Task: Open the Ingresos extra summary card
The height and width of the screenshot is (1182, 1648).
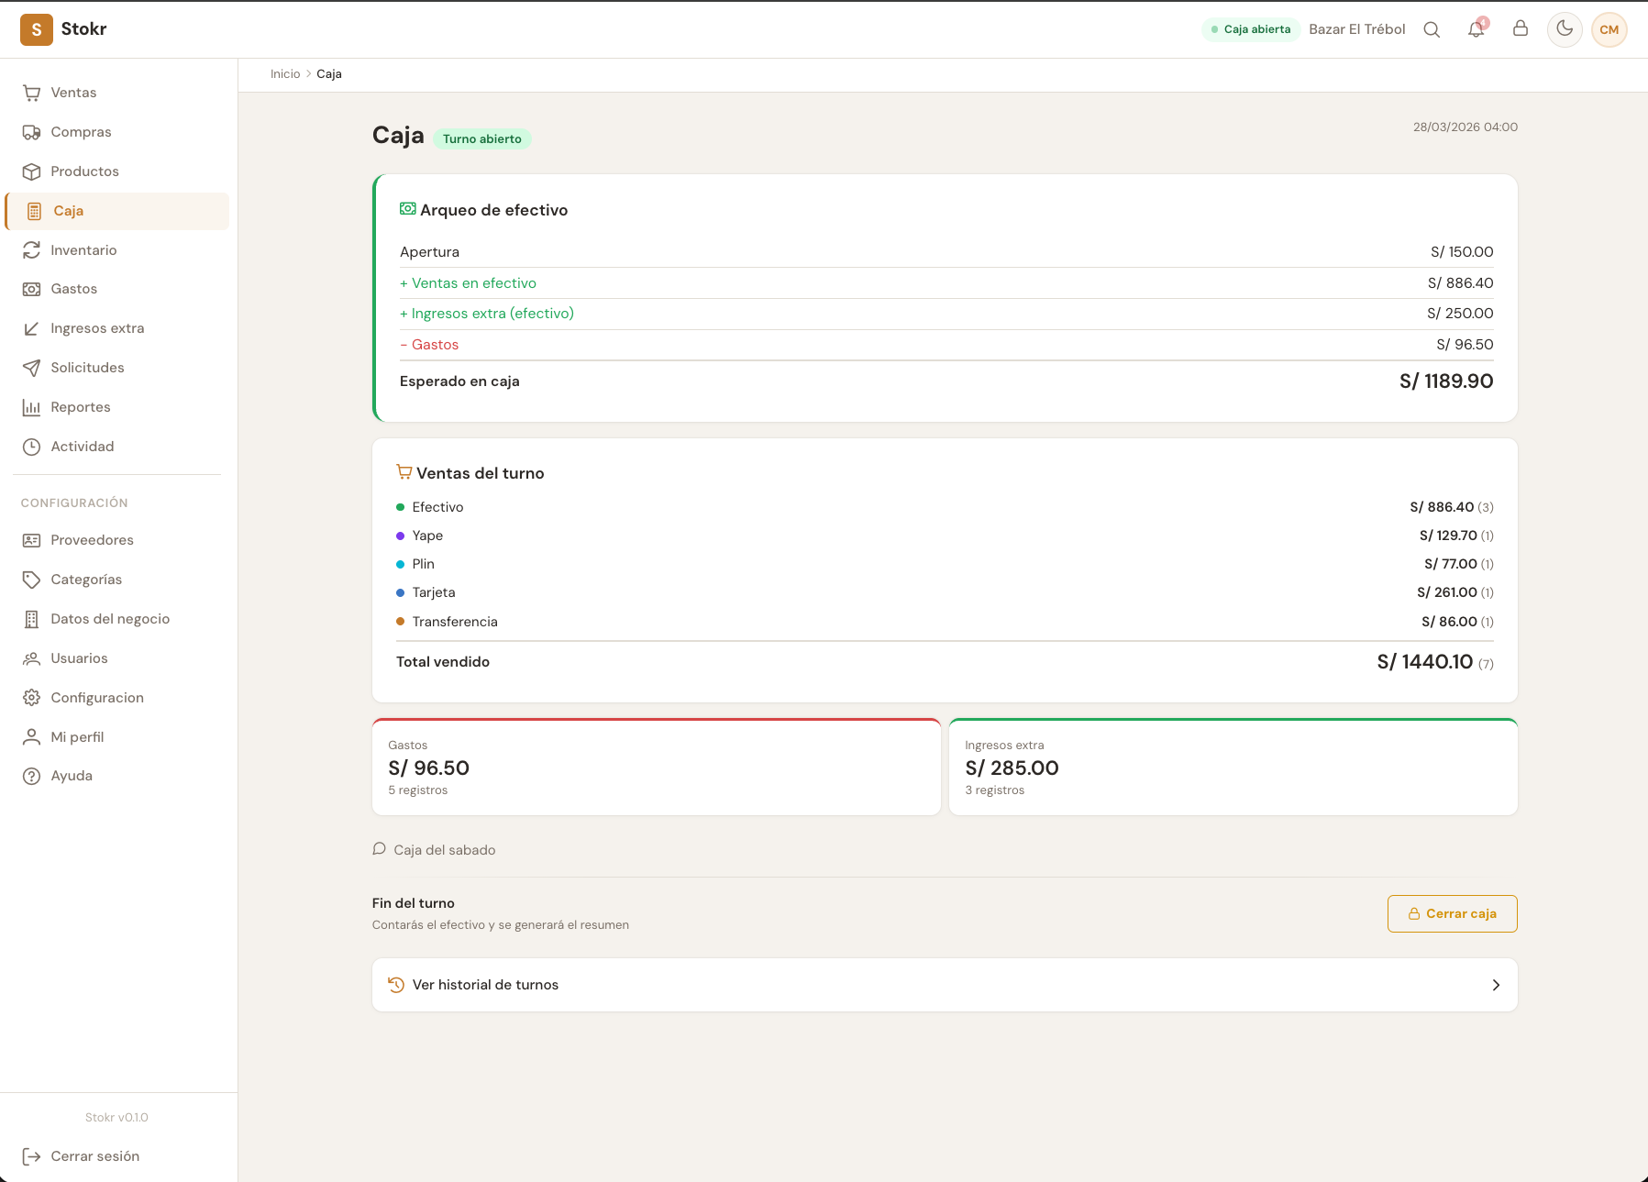Action: 1233,768
